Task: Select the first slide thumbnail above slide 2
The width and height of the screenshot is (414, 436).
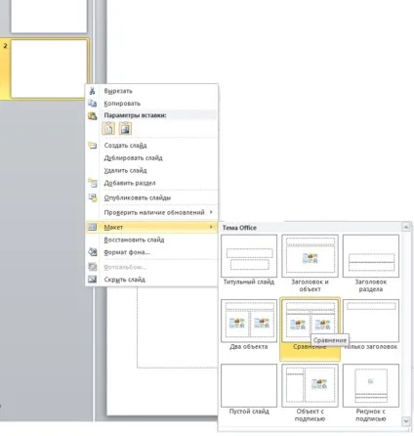Action: point(49,17)
